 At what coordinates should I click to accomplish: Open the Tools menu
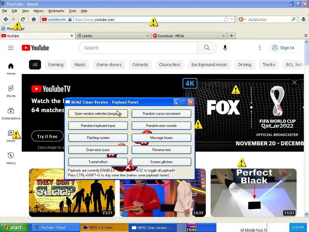[x=72, y=11]
